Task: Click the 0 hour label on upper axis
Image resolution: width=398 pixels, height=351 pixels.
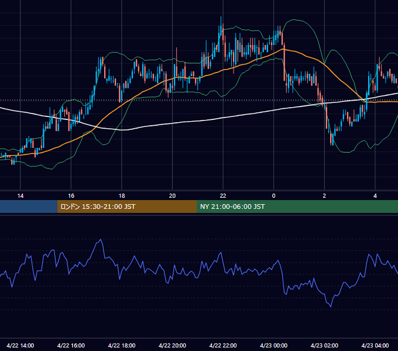Action: click(x=274, y=196)
